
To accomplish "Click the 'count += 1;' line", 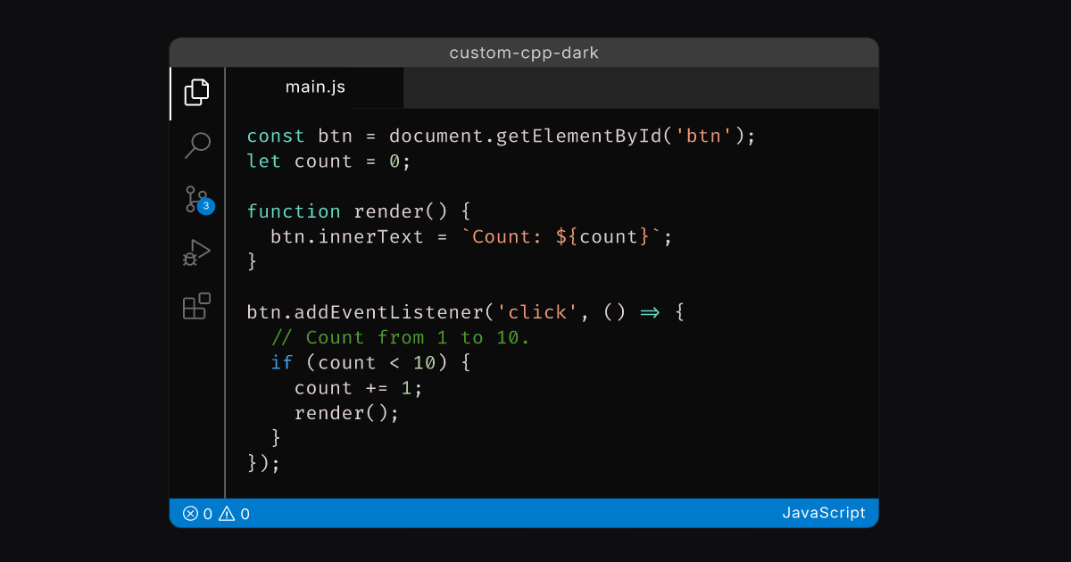I will click(359, 388).
